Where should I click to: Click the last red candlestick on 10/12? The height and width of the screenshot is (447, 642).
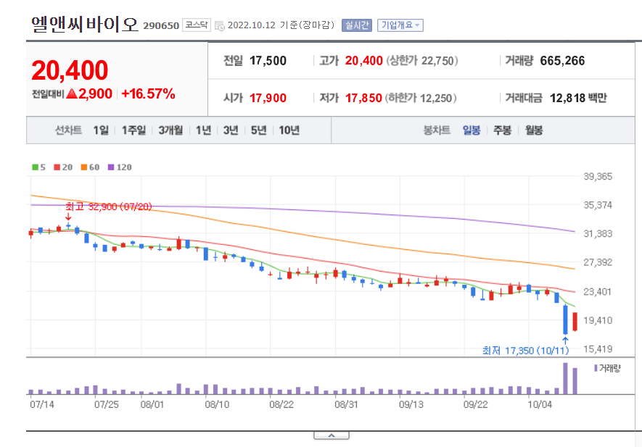tap(575, 322)
